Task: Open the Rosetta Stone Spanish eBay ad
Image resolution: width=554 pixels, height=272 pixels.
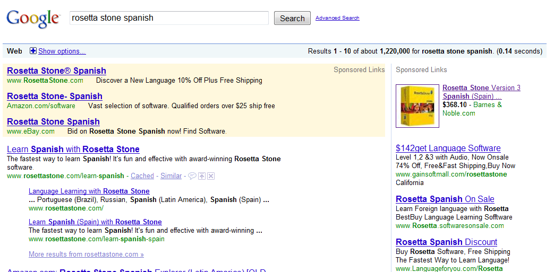Action: [x=53, y=121]
